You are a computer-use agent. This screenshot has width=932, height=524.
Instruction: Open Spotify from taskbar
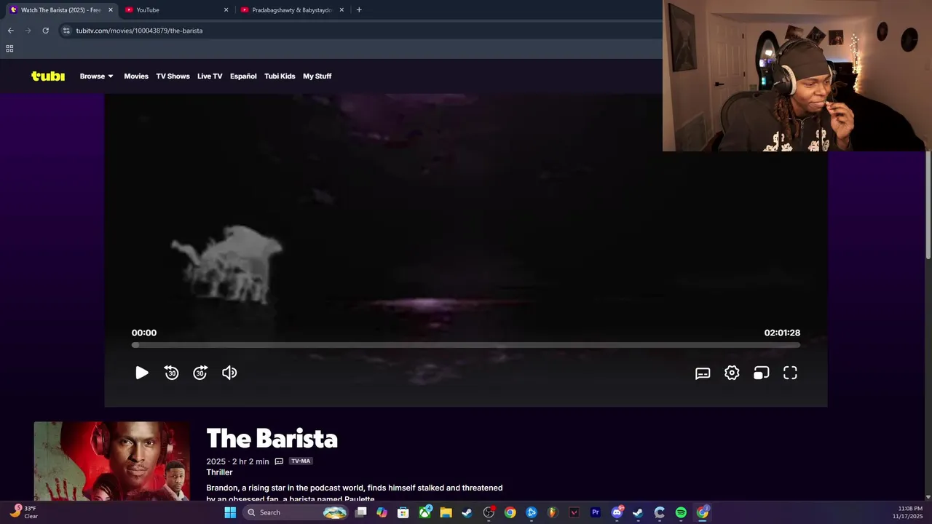click(x=681, y=512)
